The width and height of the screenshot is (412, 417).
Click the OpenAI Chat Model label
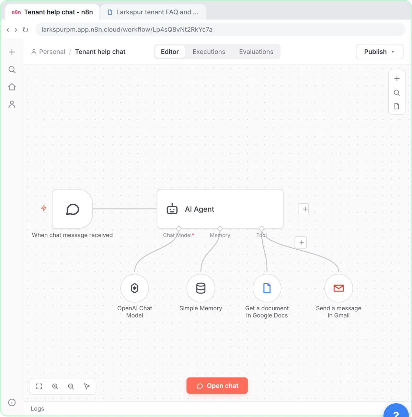(x=135, y=312)
